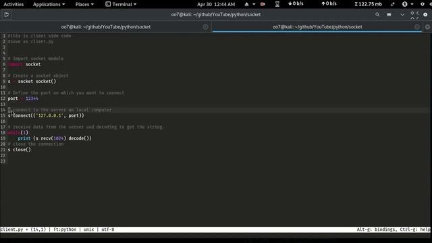Open the Applications menu
Screen dimensions: 432x243
[49, 4]
